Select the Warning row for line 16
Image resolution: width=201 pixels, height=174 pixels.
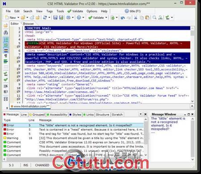(73, 138)
